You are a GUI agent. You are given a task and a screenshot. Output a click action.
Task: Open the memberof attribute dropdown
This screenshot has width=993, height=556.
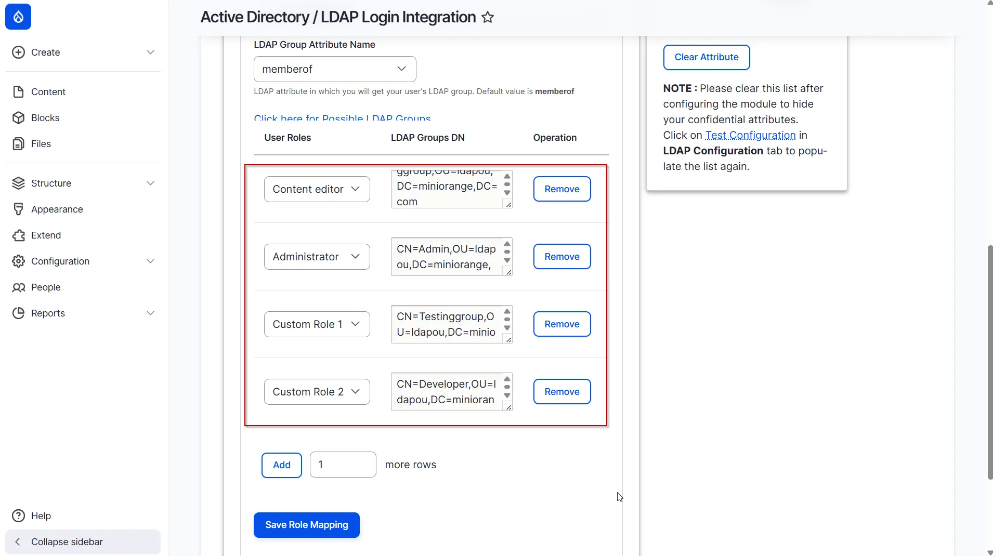coord(335,69)
